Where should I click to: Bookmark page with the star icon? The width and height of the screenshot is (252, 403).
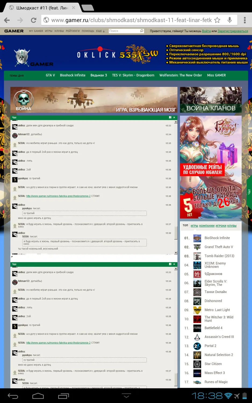click(x=217, y=20)
